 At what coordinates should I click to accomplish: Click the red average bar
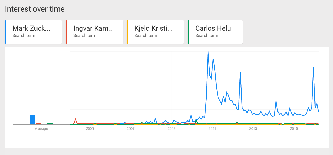[x=38, y=124]
